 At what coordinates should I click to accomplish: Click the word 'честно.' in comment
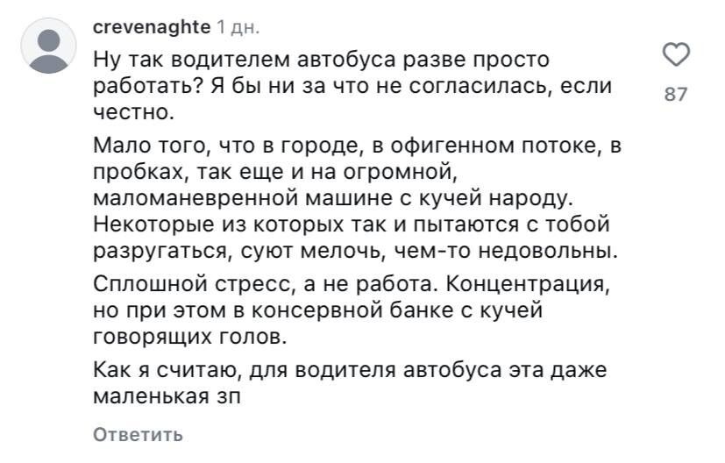point(133,112)
